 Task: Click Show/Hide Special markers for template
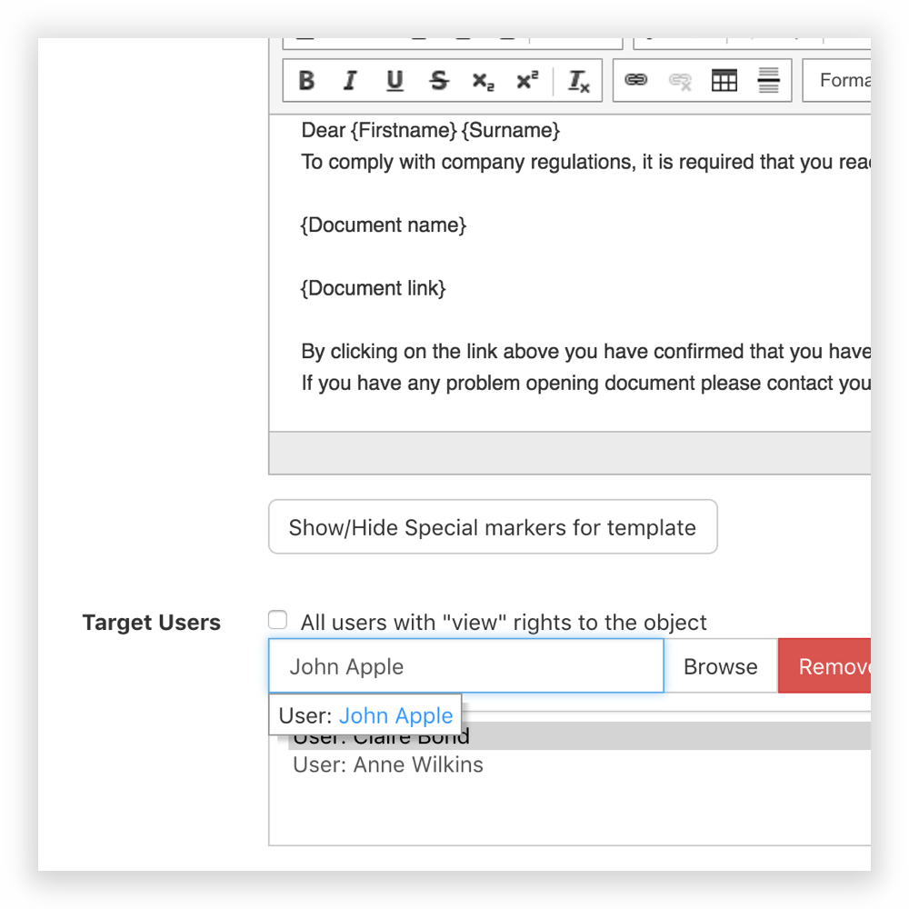point(493,527)
